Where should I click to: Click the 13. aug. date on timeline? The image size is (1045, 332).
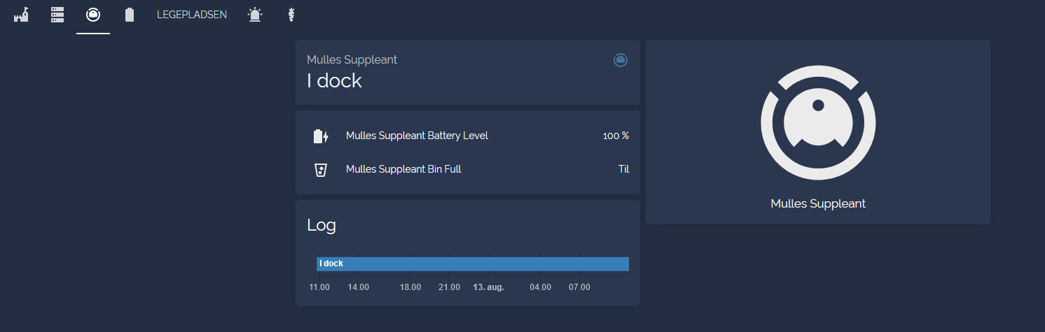pyautogui.click(x=489, y=287)
